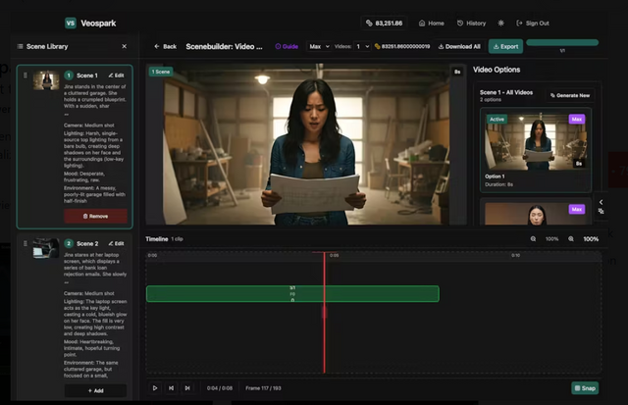Viewport: 628px width, 405px height.
Task: Click the 0:10 mark on timeline ruler
Action: pyautogui.click(x=515, y=255)
